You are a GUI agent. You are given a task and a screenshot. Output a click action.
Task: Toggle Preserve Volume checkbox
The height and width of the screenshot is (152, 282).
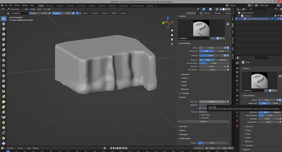(x=200, y=112)
